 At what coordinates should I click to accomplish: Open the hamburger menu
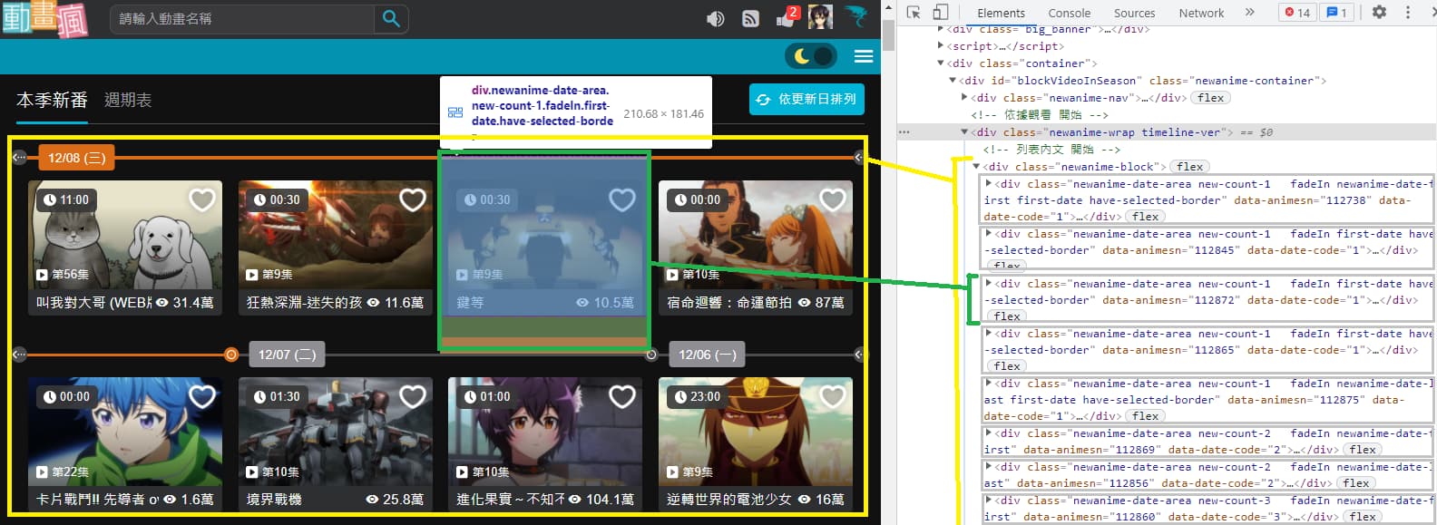864,56
